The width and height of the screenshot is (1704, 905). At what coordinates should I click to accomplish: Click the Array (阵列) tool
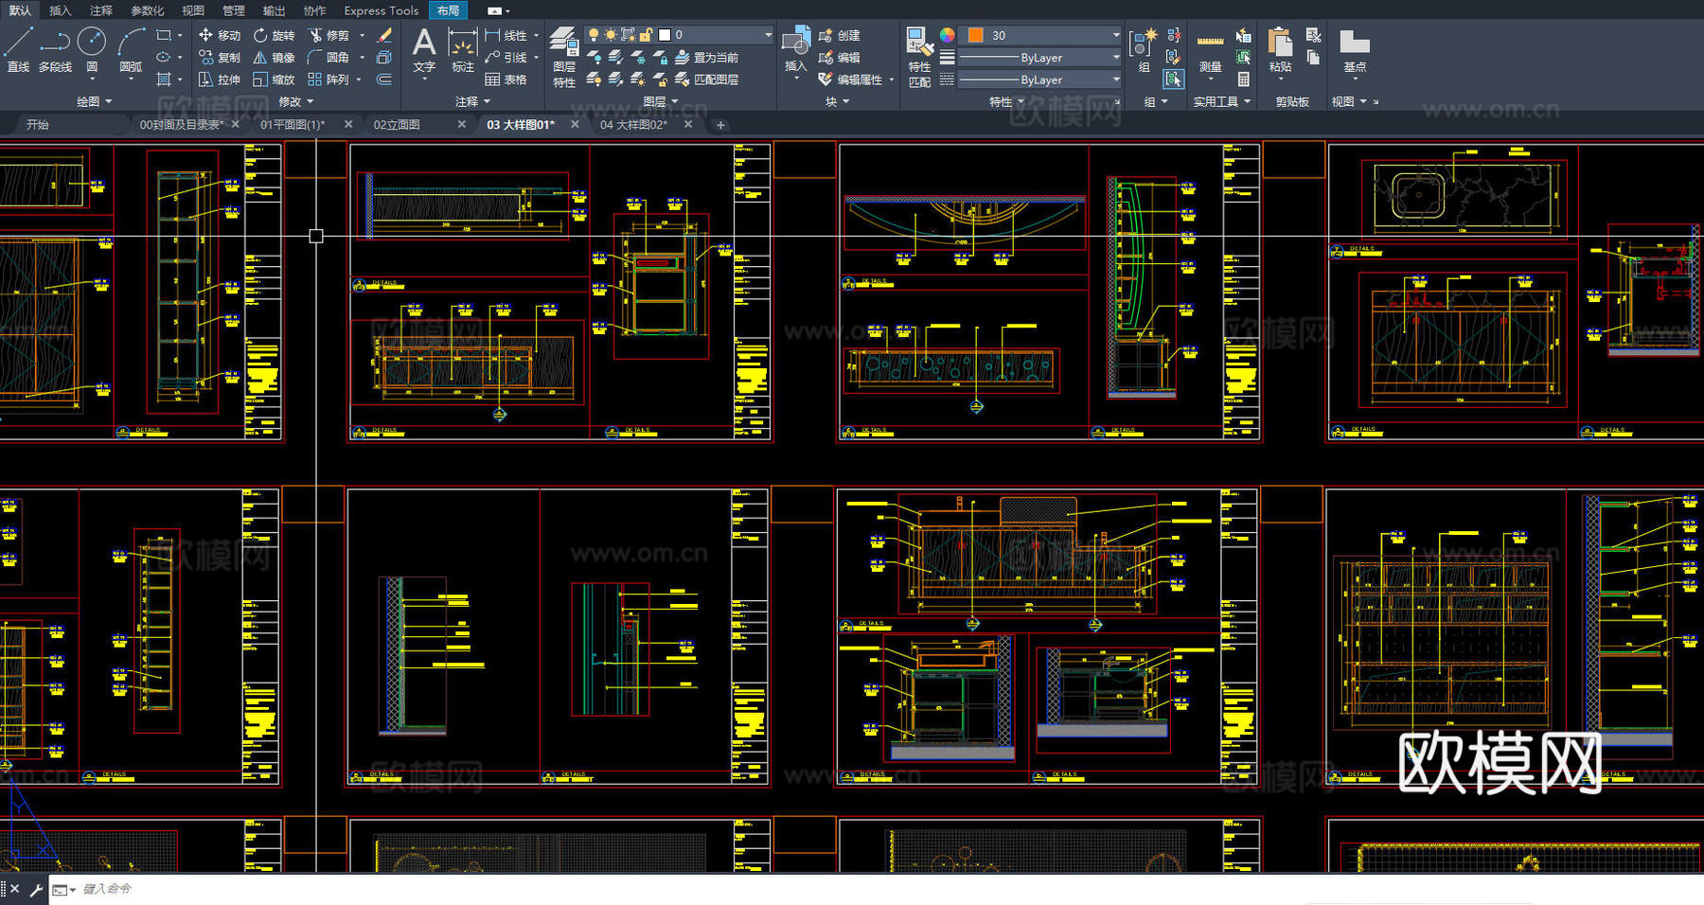(328, 80)
